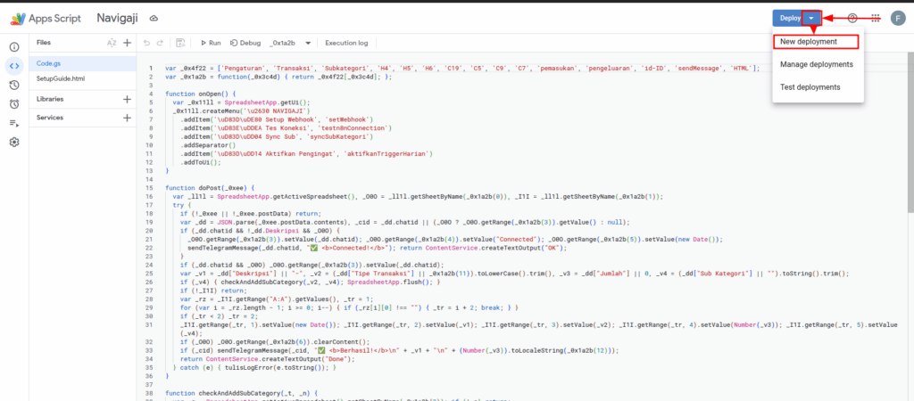
Task: Open the Executions list icon
Action: (x=14, y=123)
